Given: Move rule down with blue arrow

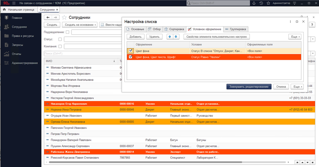Looking at the screenshot, I should click(x=176, y=37).
